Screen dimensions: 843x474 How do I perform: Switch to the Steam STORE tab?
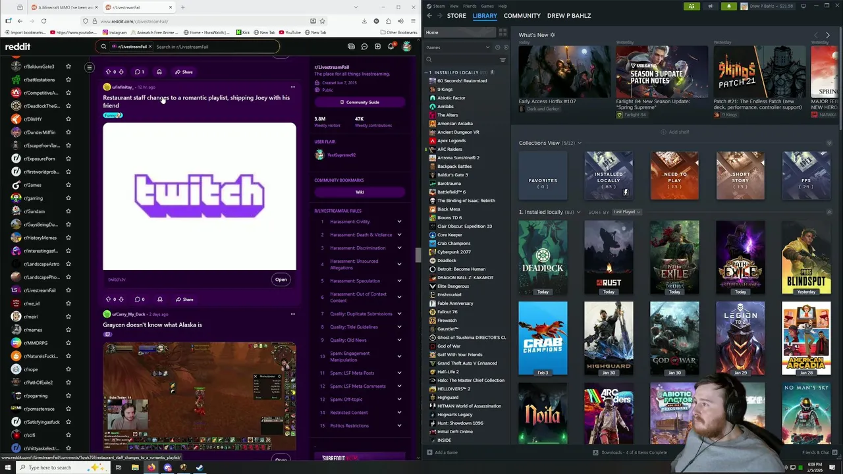(456, 16)
